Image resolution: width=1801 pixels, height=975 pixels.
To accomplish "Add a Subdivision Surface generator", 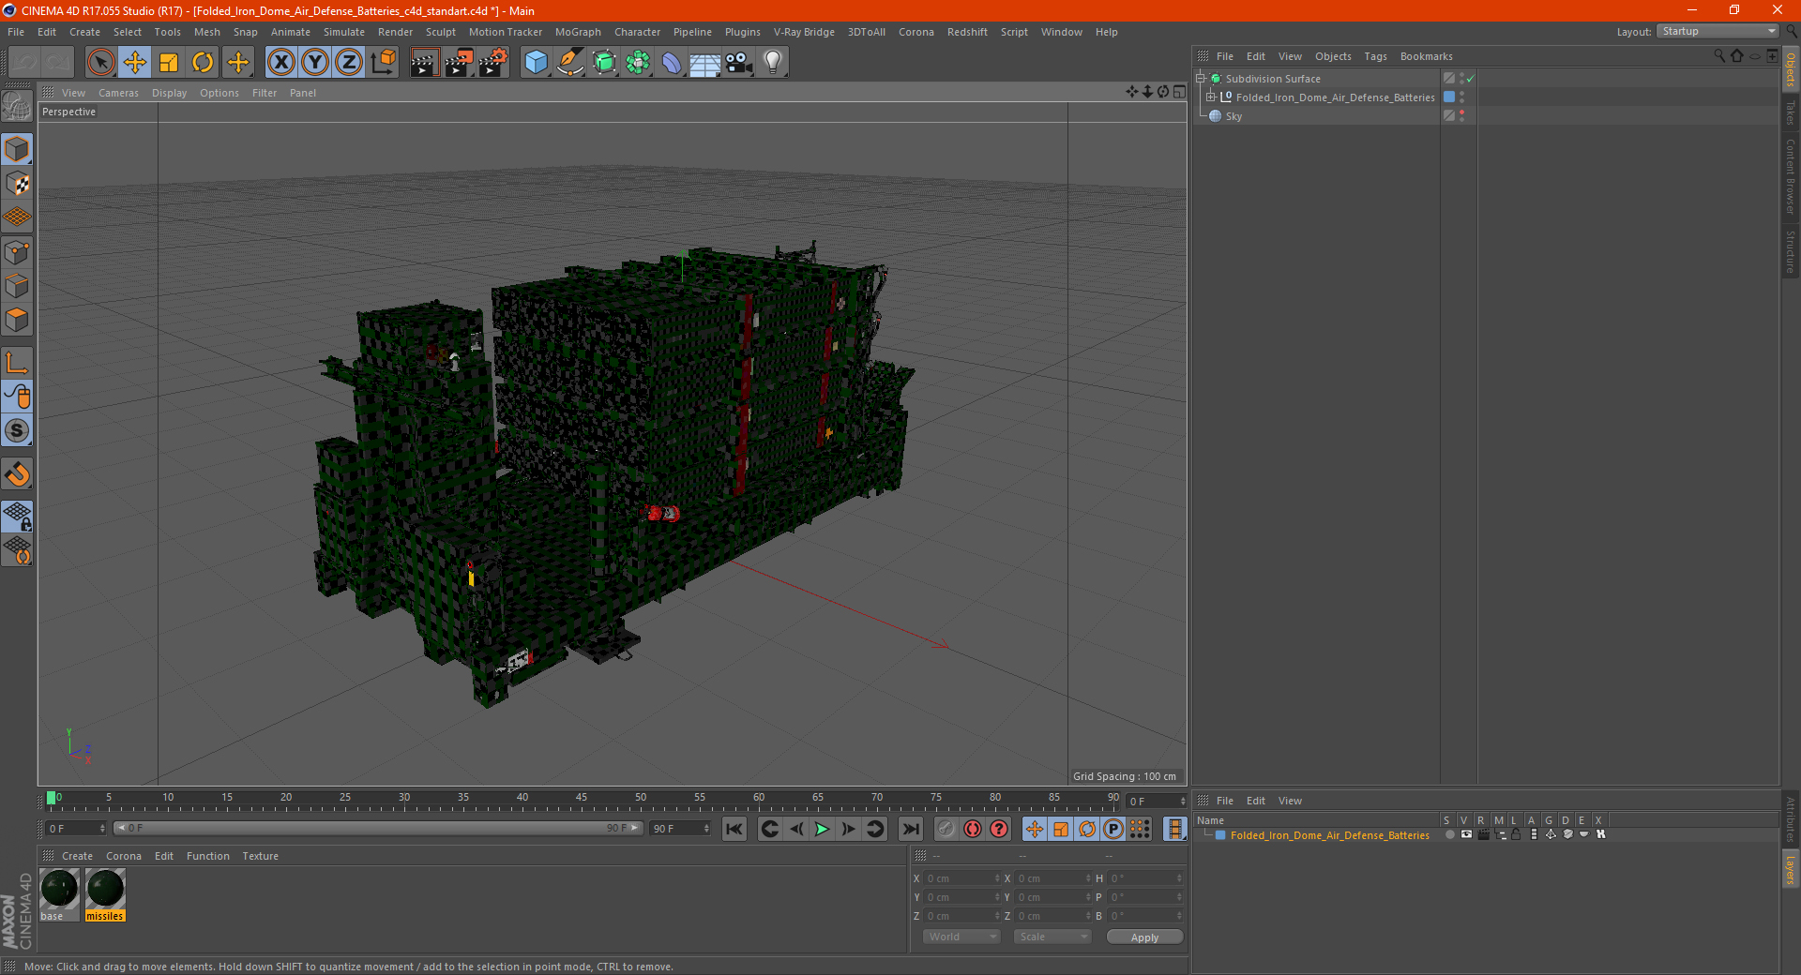I will pos(604,63).
